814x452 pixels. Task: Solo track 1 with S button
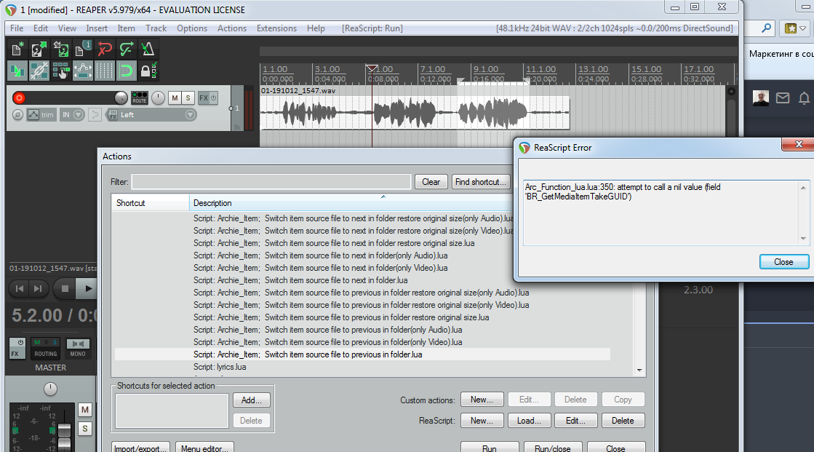pyautogui.click(x=188, y=98)
